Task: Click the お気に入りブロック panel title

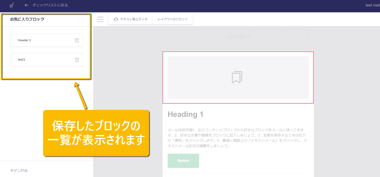Action: click(x=27, y=19)
